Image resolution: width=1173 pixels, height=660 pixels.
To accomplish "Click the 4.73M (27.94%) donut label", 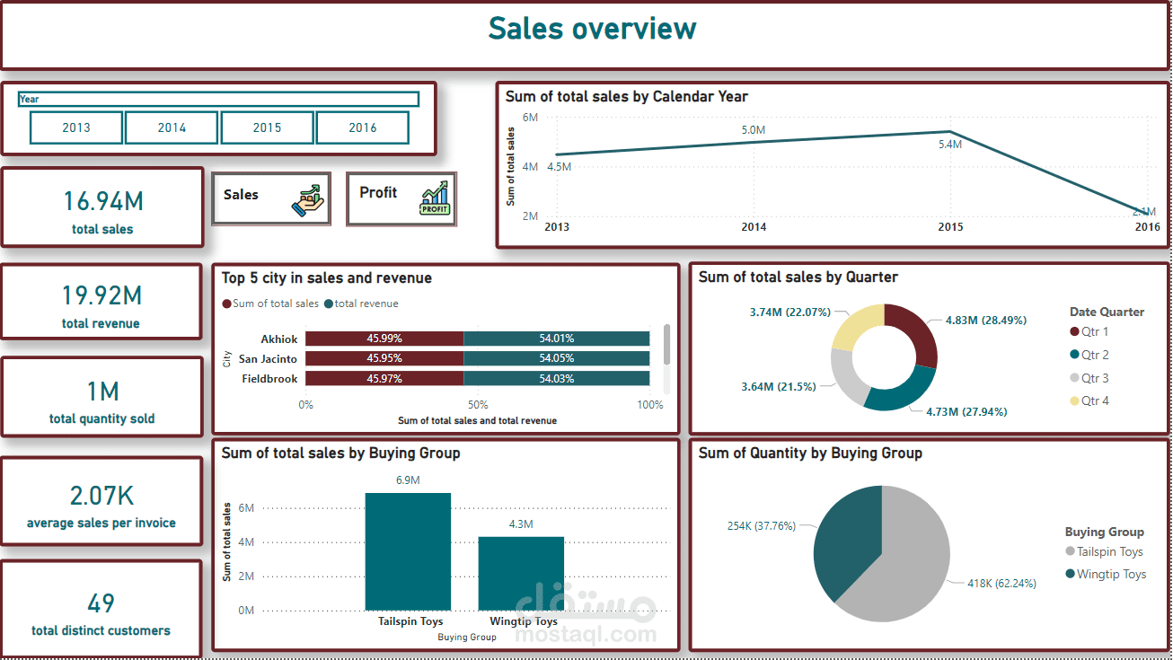I will coord(966,412).
